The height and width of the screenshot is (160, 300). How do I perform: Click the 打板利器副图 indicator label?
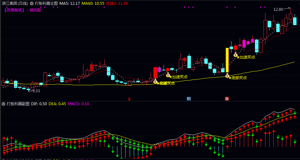tap(18, 104)
